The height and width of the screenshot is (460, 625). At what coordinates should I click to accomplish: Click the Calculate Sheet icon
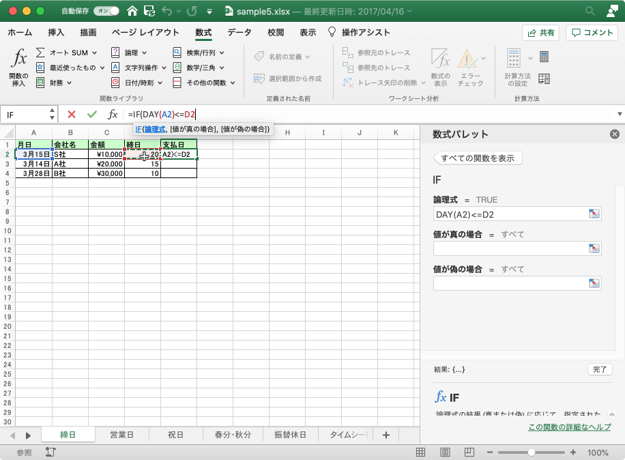pos(544,78)
